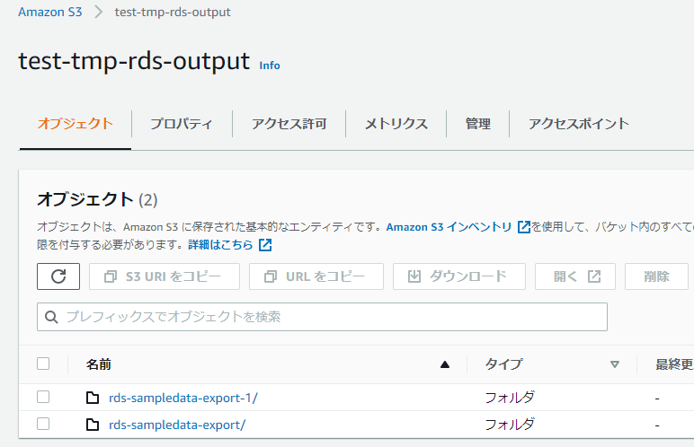Click the folder icon beside rds-sampledata-export-1/
The height and width of the screenshot is (447, 694).
[93, 398]
